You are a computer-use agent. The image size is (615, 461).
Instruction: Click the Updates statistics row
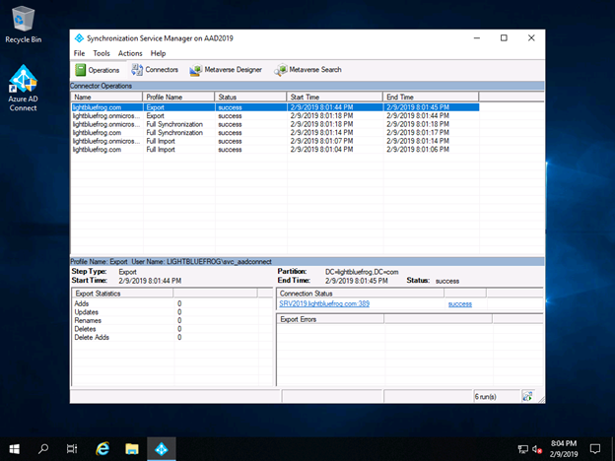165,312
